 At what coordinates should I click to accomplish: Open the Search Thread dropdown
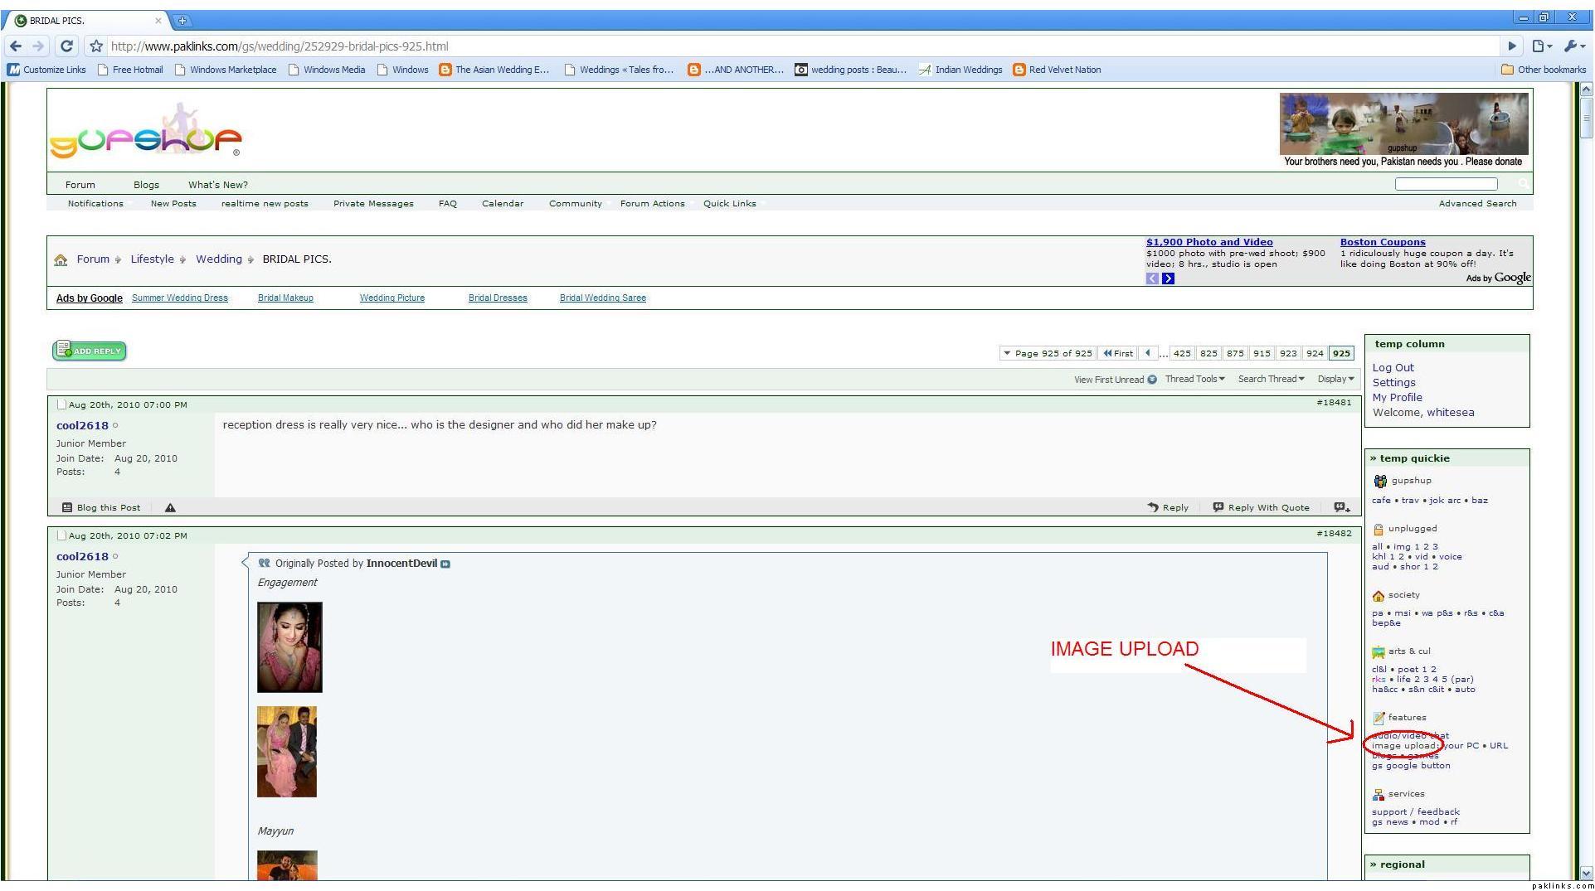point(1271,380)
